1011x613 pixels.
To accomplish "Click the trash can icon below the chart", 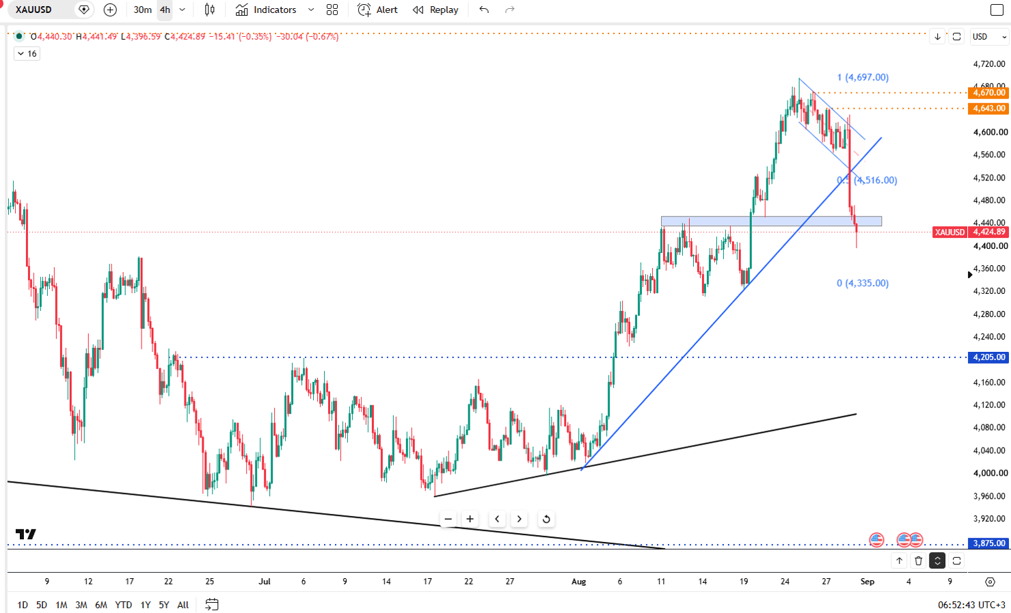I will (x=918, y=560).
